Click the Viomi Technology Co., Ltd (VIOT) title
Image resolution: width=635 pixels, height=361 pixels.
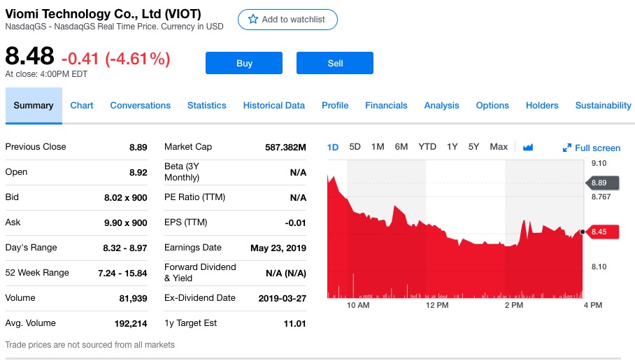click(104, 14)
